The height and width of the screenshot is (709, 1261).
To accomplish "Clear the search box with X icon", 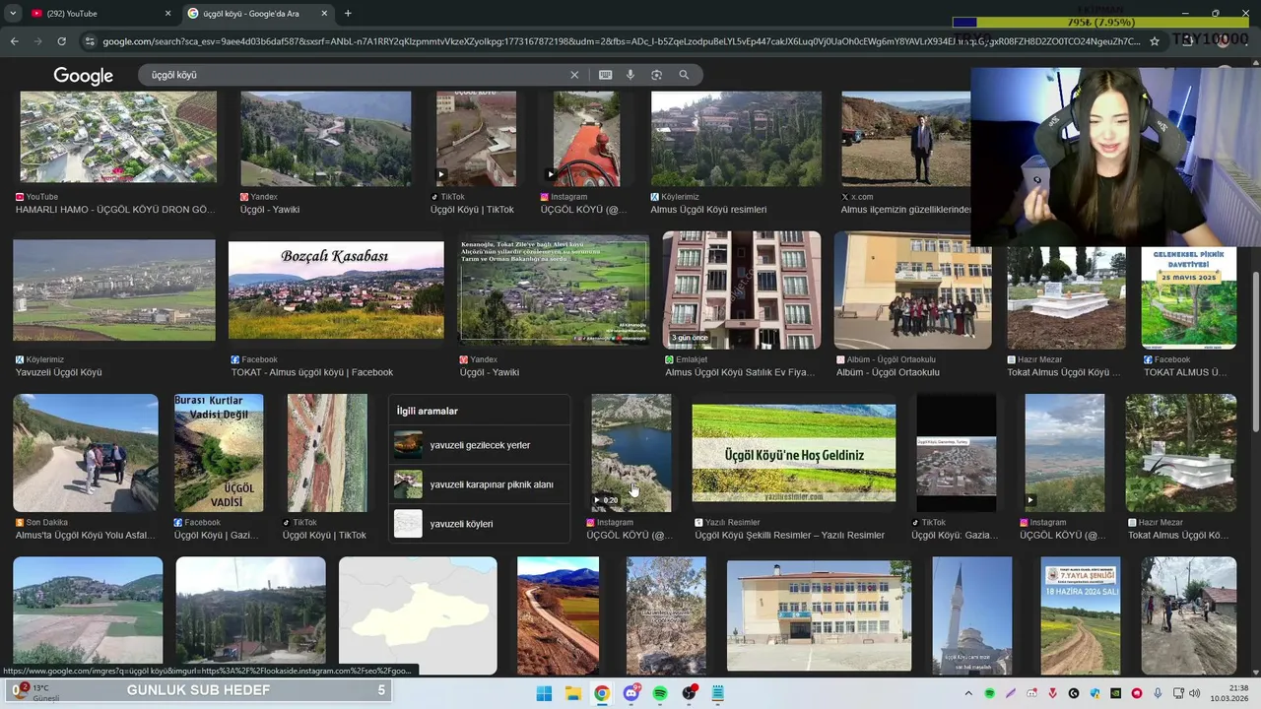I will (574, 75).
